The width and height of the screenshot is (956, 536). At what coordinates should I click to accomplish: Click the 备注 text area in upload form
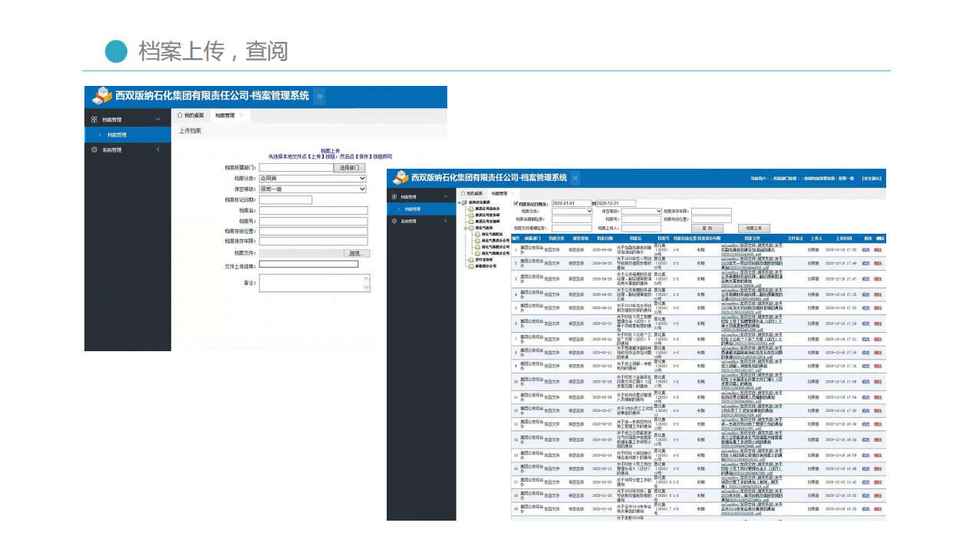click(314, 283)
